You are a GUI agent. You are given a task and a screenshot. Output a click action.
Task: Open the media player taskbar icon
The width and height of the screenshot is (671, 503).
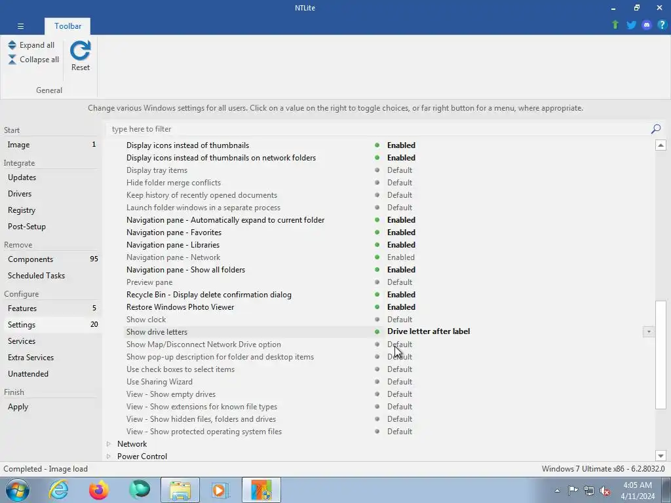click(221, 490)
